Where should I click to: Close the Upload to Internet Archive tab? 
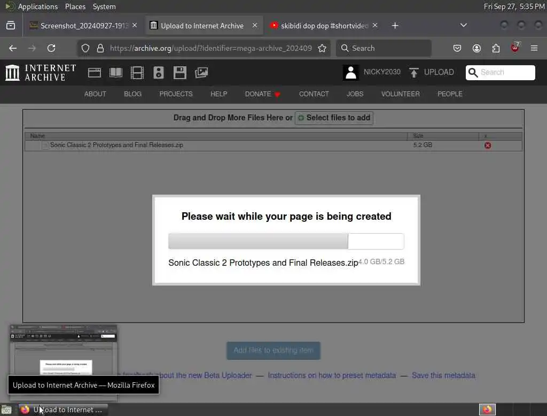pyautogui.click(x=255, y=26)
